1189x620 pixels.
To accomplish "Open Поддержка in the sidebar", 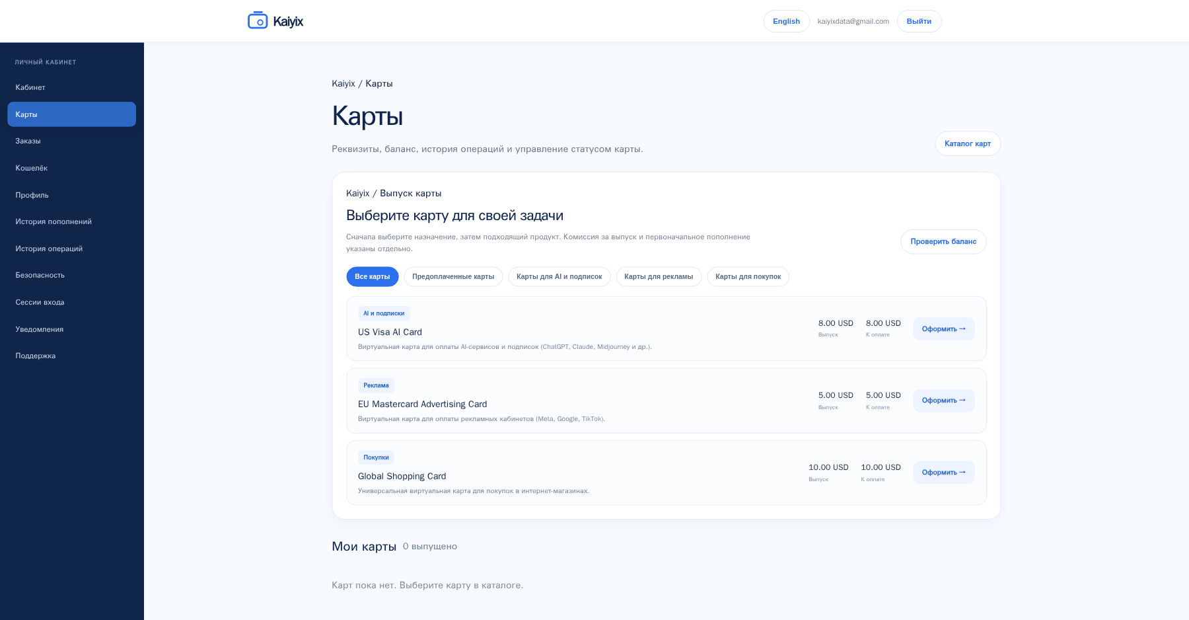I will click(x=71, y=356).
